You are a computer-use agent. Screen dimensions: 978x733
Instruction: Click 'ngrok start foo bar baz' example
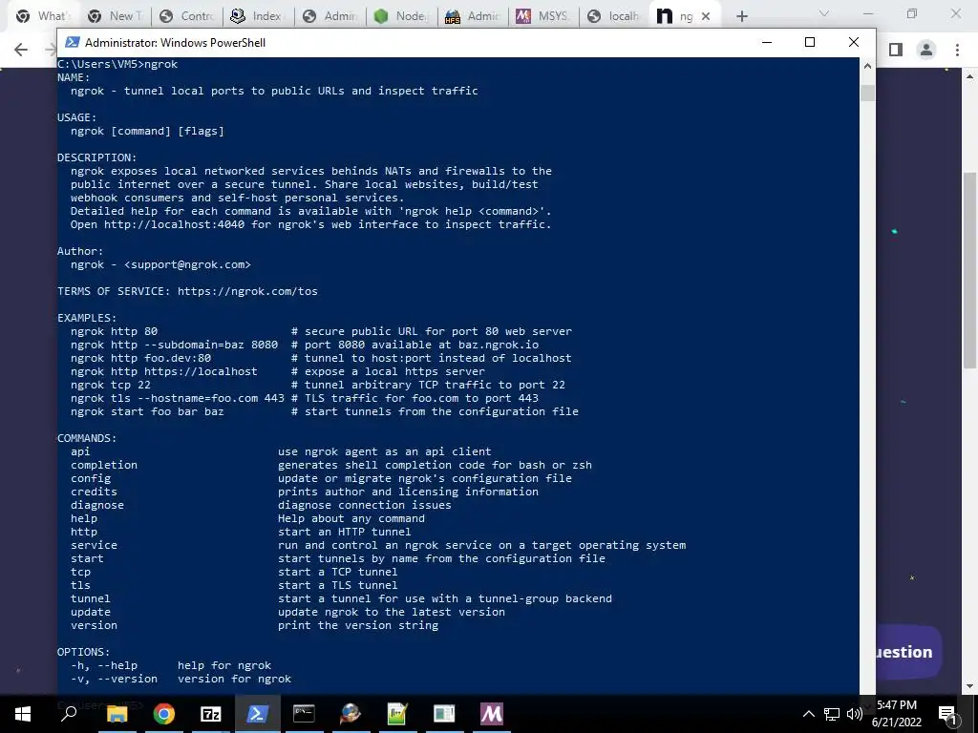pos(325,411)
